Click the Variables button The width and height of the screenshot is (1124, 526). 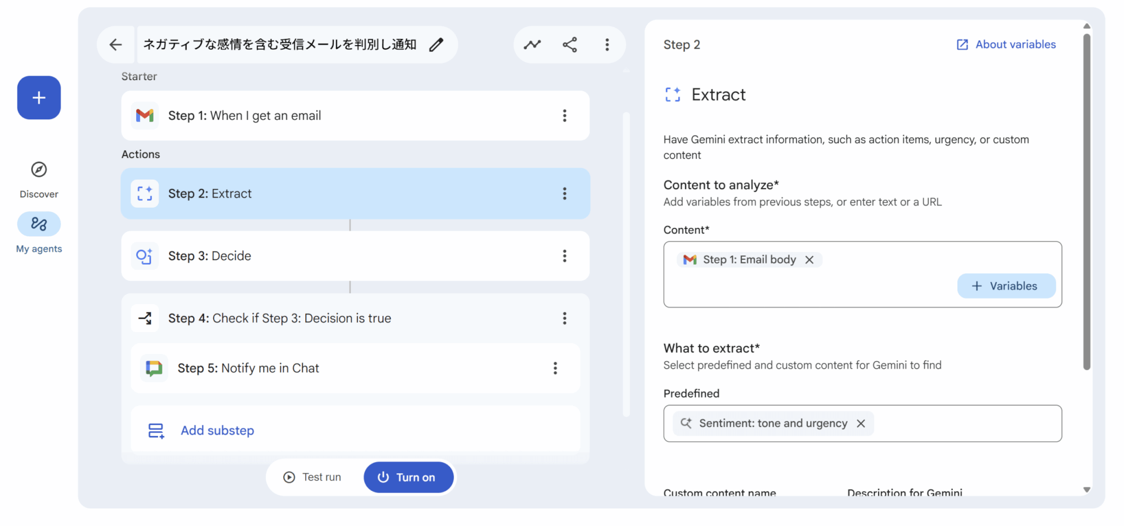(1006, 286)
